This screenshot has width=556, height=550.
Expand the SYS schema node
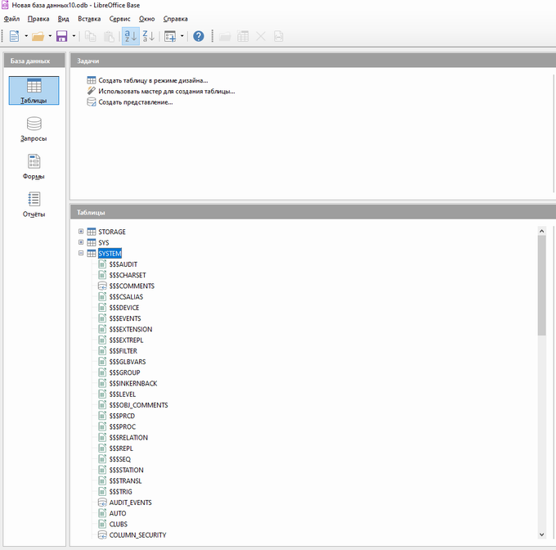point(81,242)
